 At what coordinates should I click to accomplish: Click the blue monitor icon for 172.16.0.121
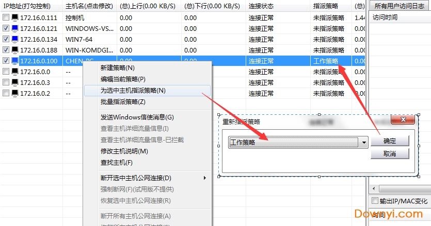pyautogui.click(x=14, y=28)
